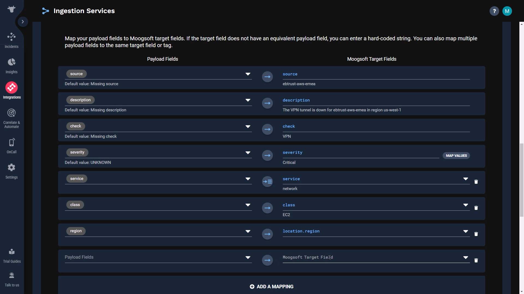Expand the source payload field dropdown
The width and height of the screenshot is (524, 294).
248,74
